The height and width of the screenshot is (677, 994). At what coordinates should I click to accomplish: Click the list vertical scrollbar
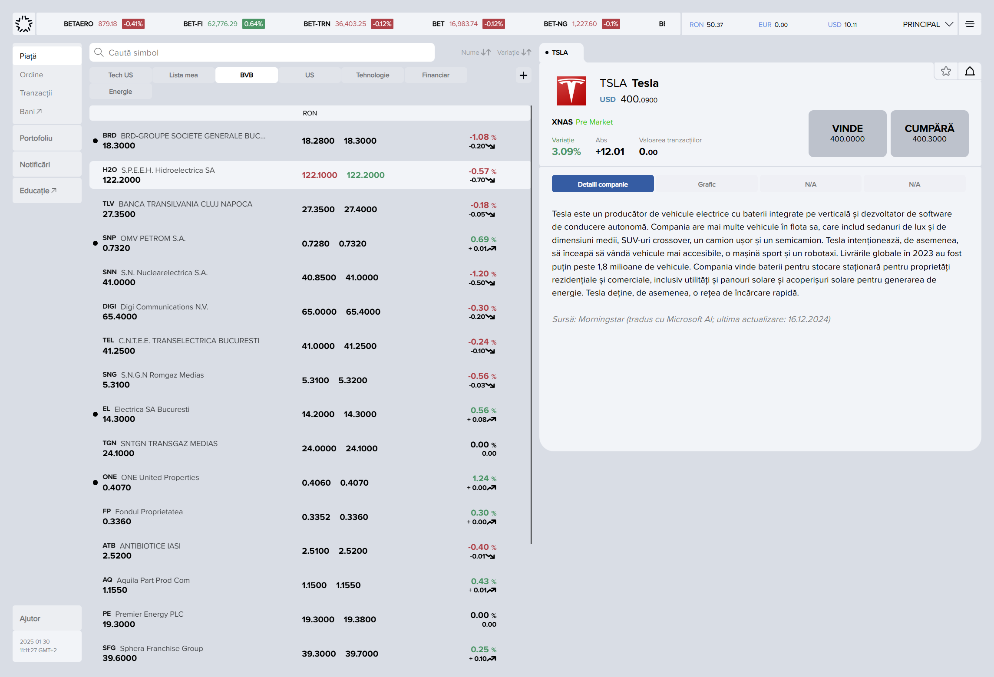pos(531,325)
